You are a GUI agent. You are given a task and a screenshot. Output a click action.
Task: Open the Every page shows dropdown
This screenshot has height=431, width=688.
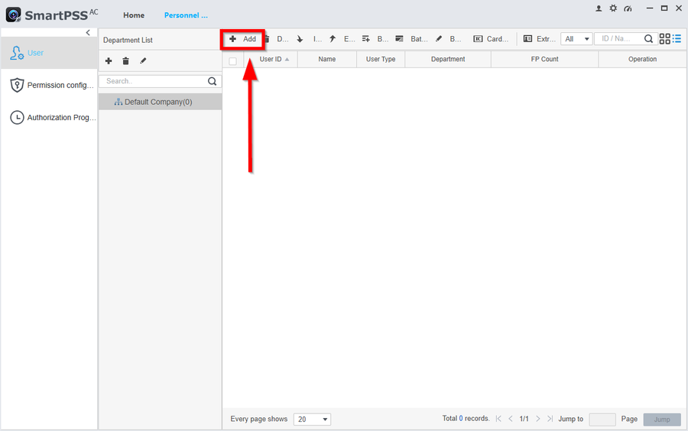click(312, 420)
